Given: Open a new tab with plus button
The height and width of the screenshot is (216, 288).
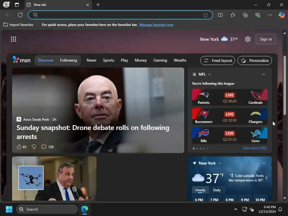Looking at the screenshot, I should click(98, 5).
